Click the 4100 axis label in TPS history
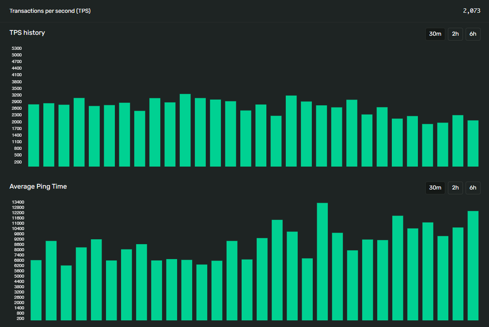Image resolution: width=489 pixels, height=327 pixels. point(17,74)
